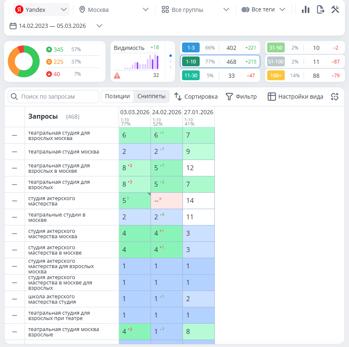This screenshot has height=347, width=349.
Task: Open the Москва region dropdown
Action: 114,9
